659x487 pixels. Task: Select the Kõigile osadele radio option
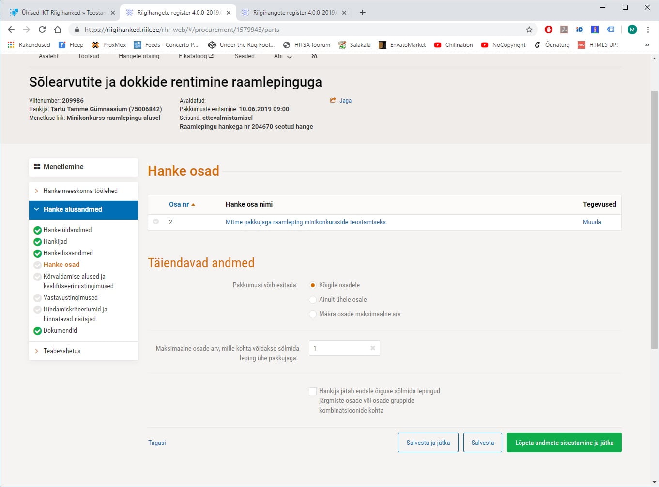tap(313, 285)
